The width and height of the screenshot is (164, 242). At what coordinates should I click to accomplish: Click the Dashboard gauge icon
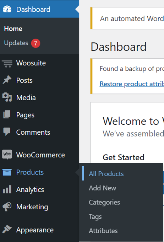tap(7, 9)
